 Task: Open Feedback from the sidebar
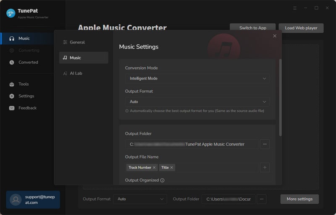27,108
